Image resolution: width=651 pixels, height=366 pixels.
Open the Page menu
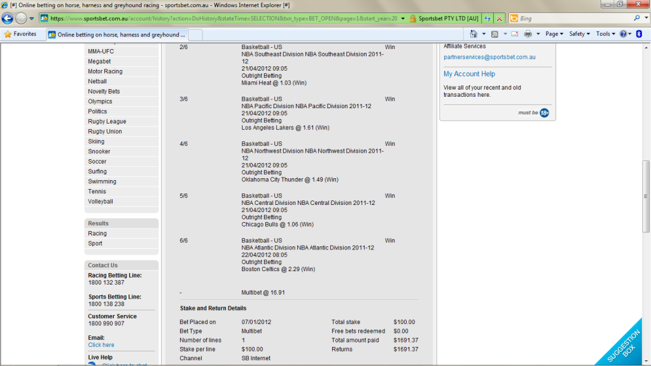click(x=554, y=34)
